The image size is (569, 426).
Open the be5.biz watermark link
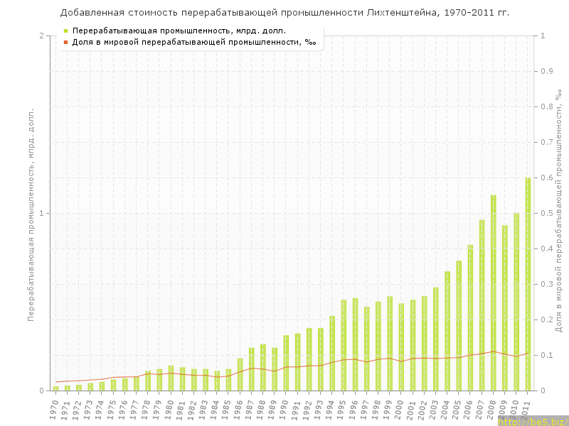coord(533,421)
